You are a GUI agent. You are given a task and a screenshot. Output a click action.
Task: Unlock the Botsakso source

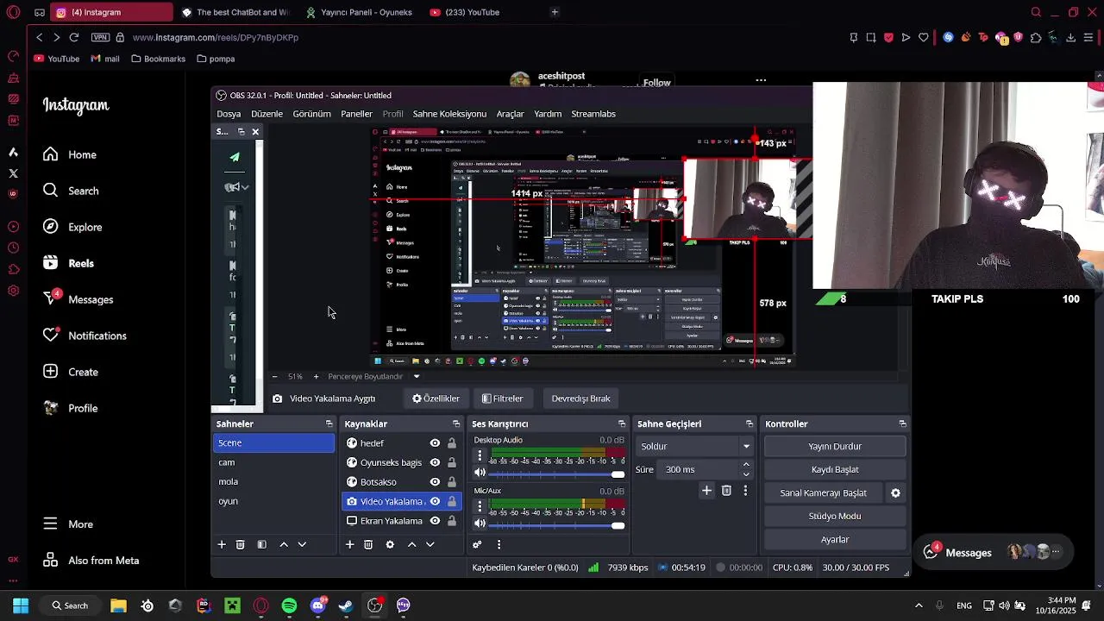[451, 482]
